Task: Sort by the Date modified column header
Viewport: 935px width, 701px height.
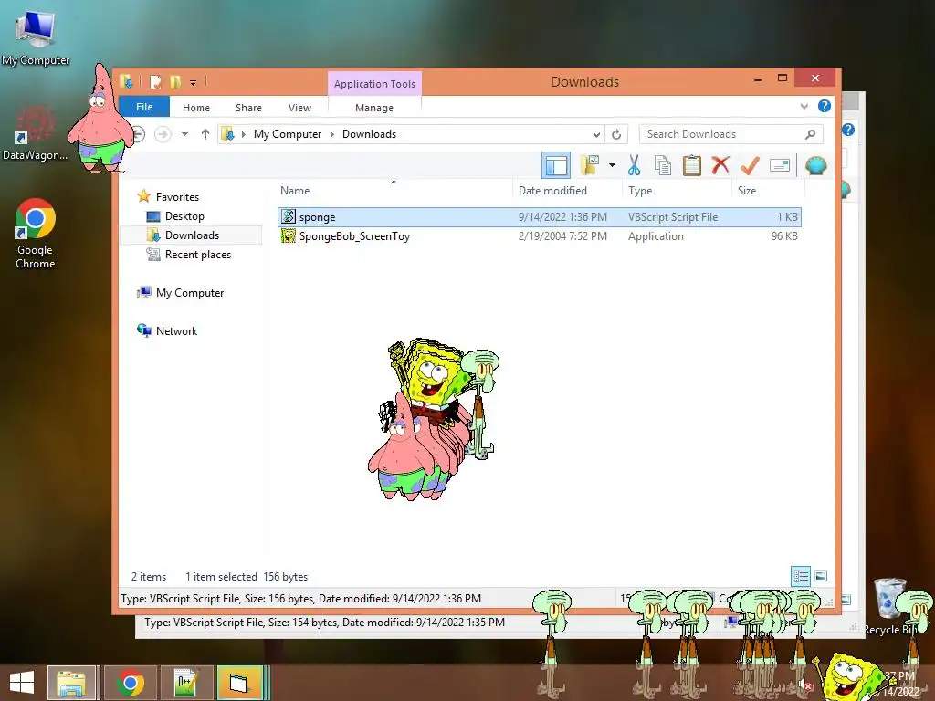Action: tap(552, 191)
